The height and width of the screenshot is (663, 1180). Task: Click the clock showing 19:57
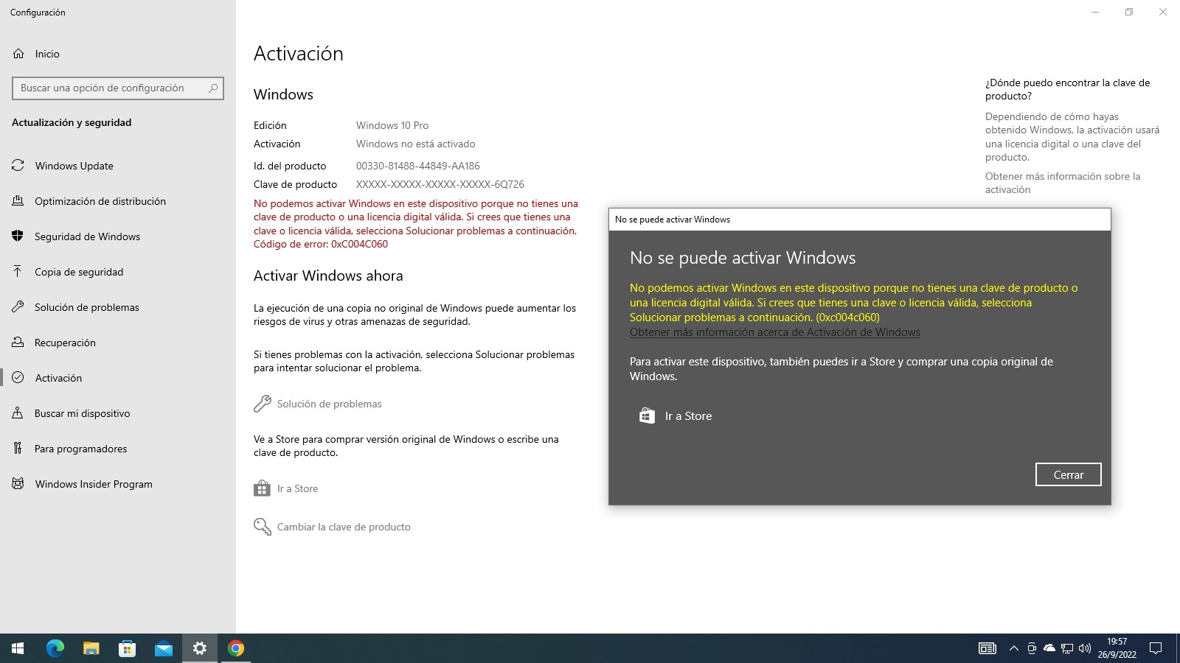point(1117,642)
